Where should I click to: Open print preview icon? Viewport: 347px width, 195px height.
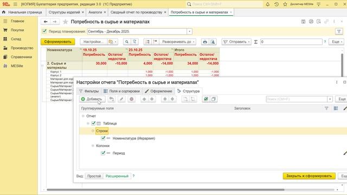(213, 42)
